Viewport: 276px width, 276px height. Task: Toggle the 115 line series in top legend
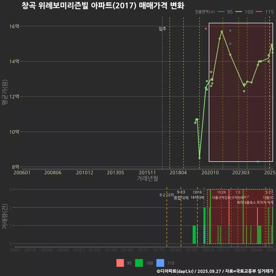[x=264, y=12]
